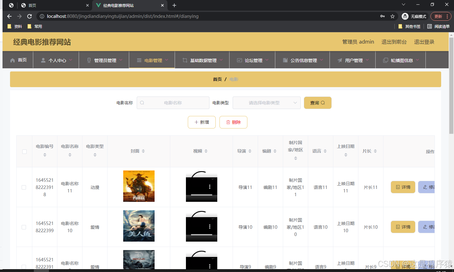454x272 pixels.
Task: Expand the 基础数据管理 menu
Action: tap(202, 60)
